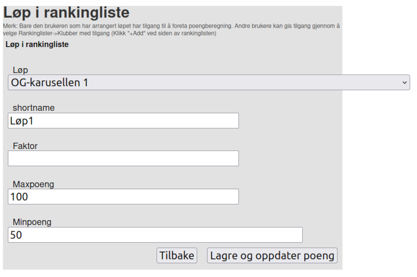
Task: Click the Faktor label
Action: click(25, 146)
